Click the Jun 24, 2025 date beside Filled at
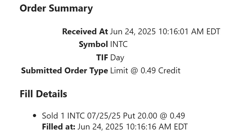The height and width of the screenshot is (136, 247). click(100, 127)
